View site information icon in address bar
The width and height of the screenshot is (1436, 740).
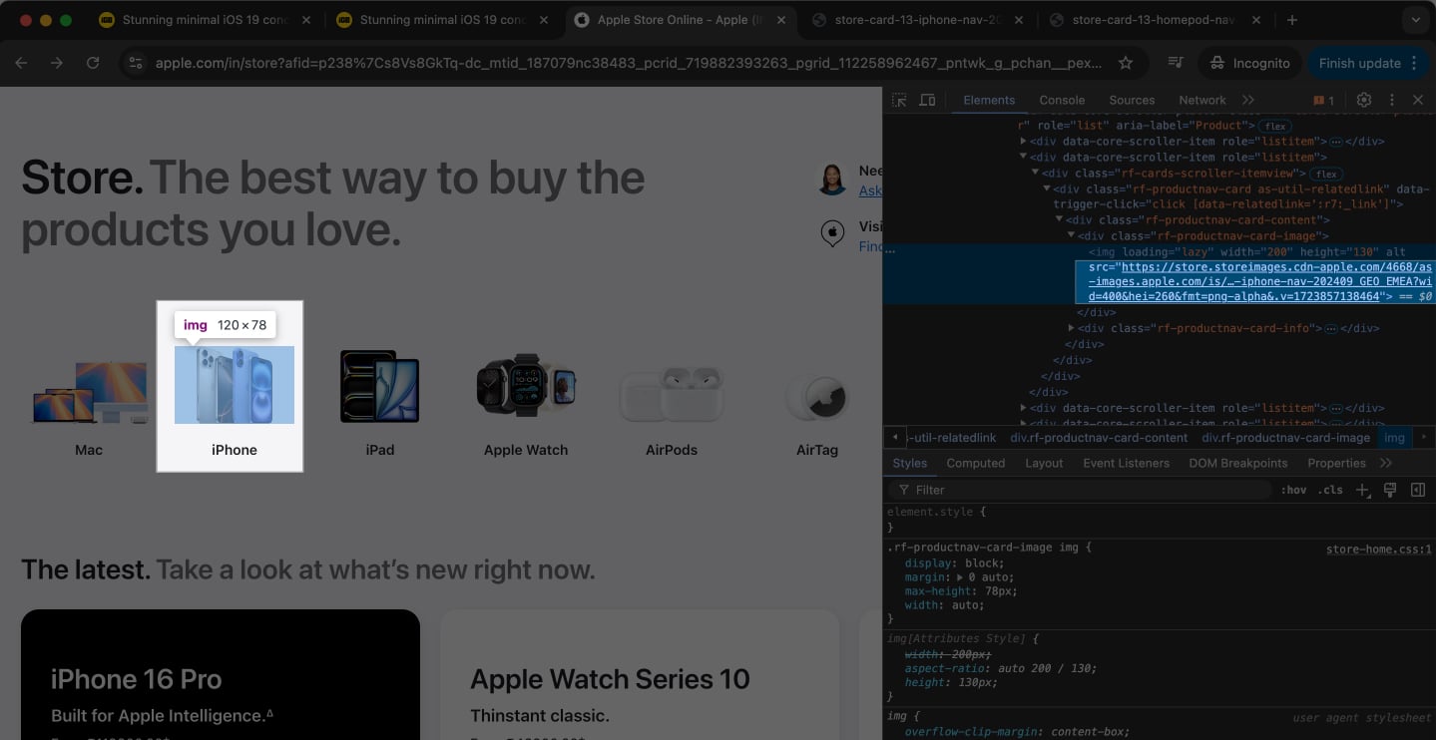click(x=137, y=63)
